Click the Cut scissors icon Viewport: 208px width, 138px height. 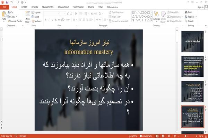[9, 12]
